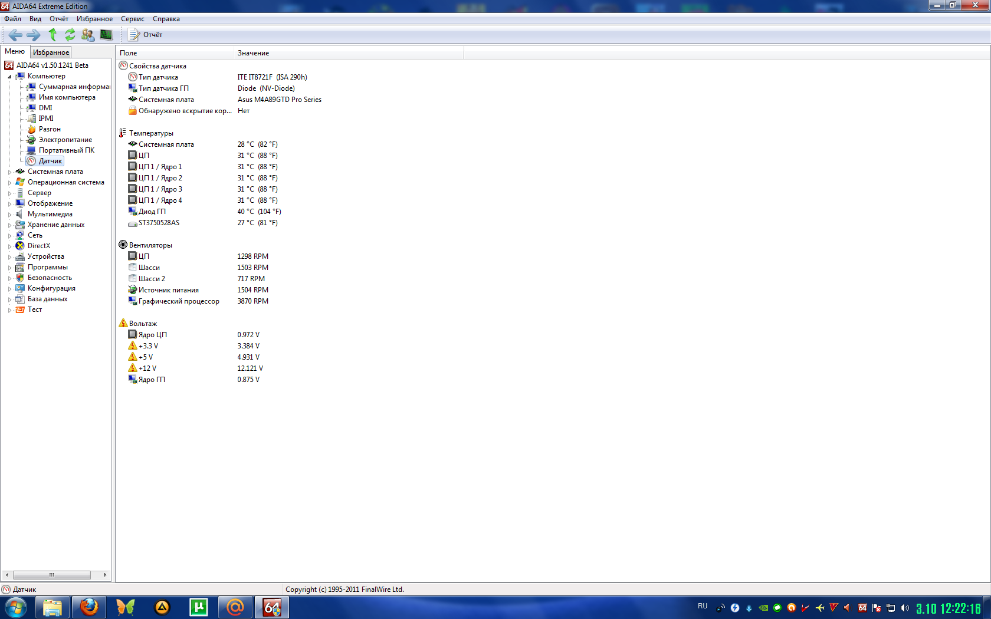
Task: Select the Шасси 2 fan row
Action: coord(197,279)
